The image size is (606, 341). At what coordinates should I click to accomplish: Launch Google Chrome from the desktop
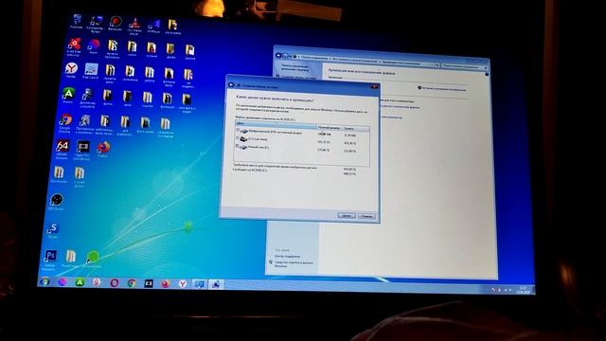click(x=65, y=123)
